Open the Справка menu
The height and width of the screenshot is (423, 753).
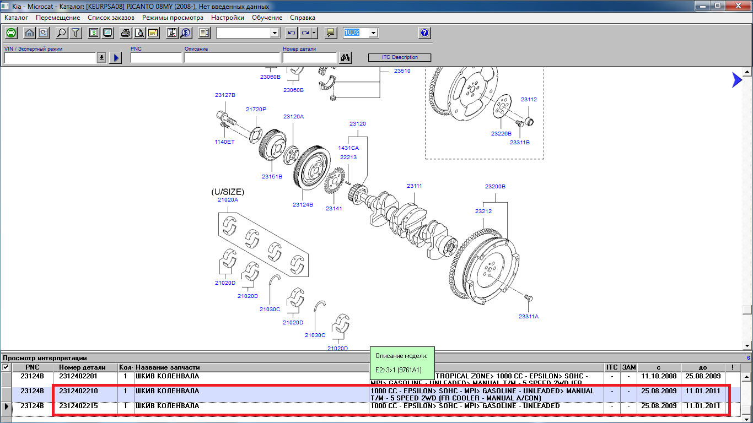pos(302,18)
